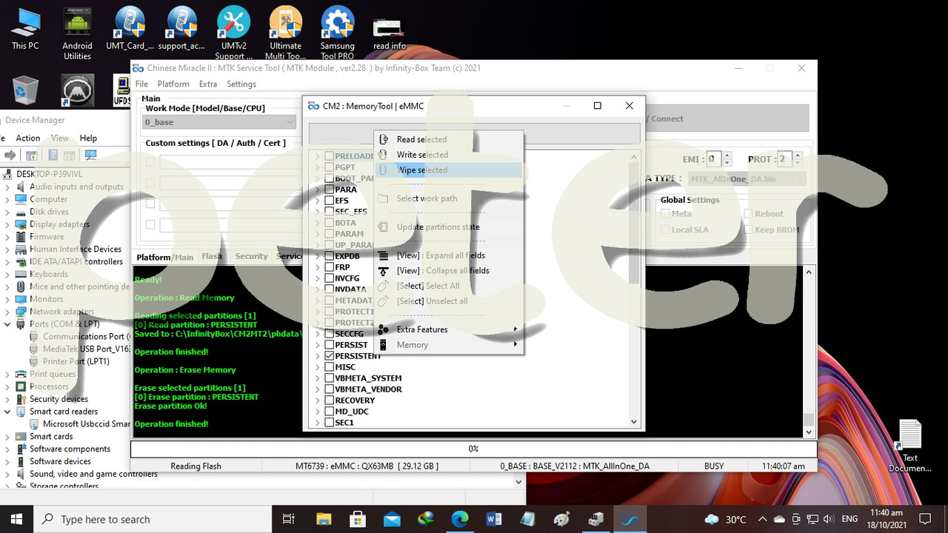Check EFS partition checkbox
This screenshot has height=533, width=948.
330,201
